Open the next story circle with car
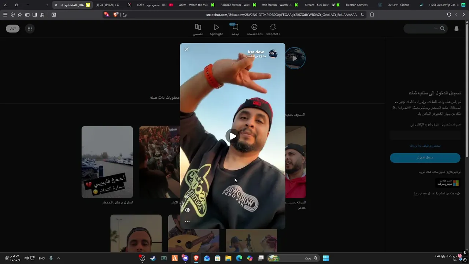Image resolution: width=469 pixels, height=264 pixels. click(x=295, y=58)
